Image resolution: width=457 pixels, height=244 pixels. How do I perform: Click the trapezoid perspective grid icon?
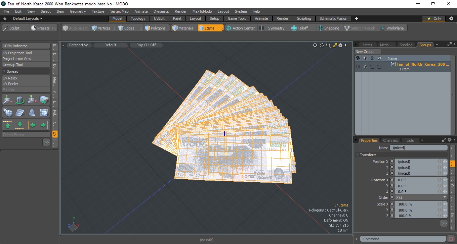click(32, 112)
